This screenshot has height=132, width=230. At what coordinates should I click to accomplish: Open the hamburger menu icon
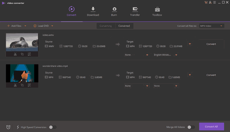click(214, 2)
